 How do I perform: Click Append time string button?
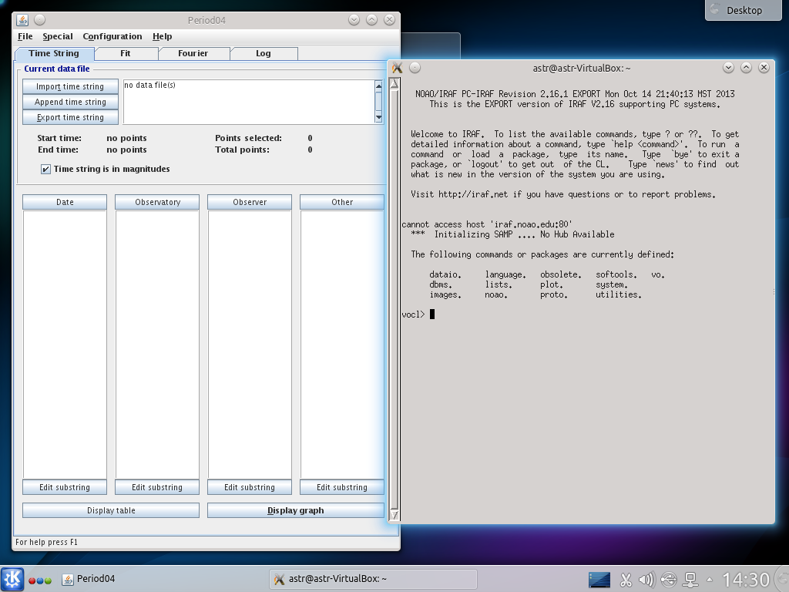[70, 103]
